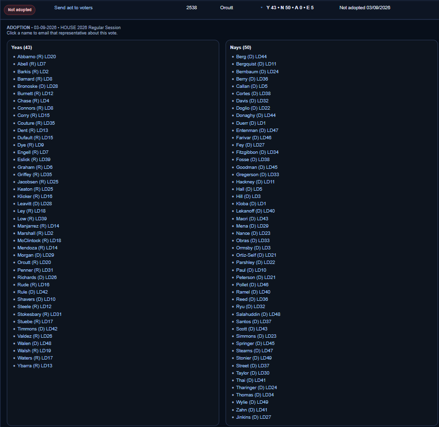The image size is (439, 427).
Task: Email Berg (D) LD44
Action: (x=251, y=57)
